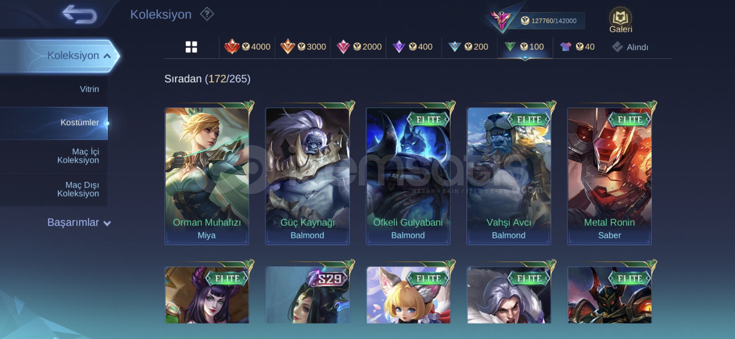Filter by the 40-point shirt icon tier
This screenshot has height=339, width=735.
(x=577, y=47)
